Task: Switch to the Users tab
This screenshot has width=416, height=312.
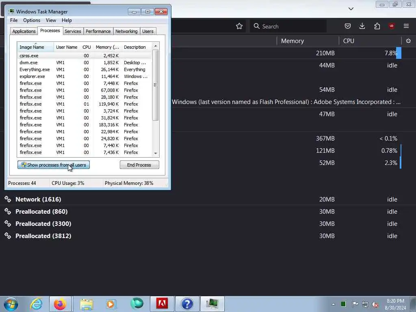Action: click(x=147, y=31)
